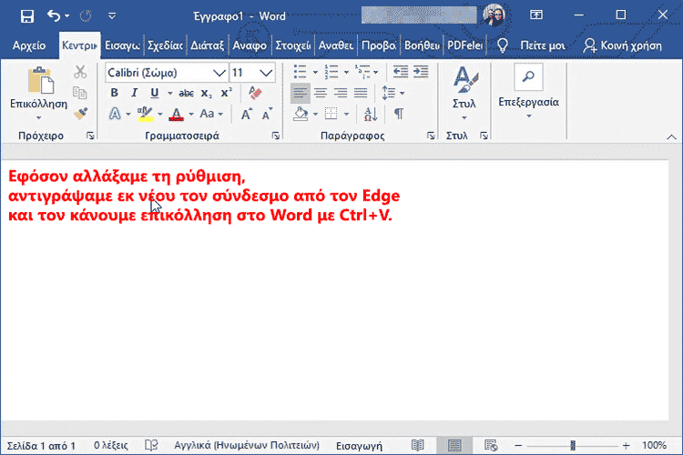Viewport: 683px width, 455px height.
Task: Open the Διάταξη ribbon tab
Action: 207,45
